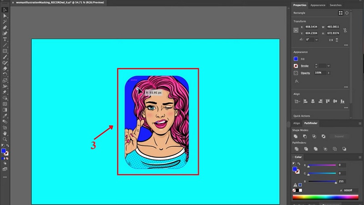This screenshot has width=364, height=205.
Task: Open rotation angle dropdown
Action: pos(316,40)
